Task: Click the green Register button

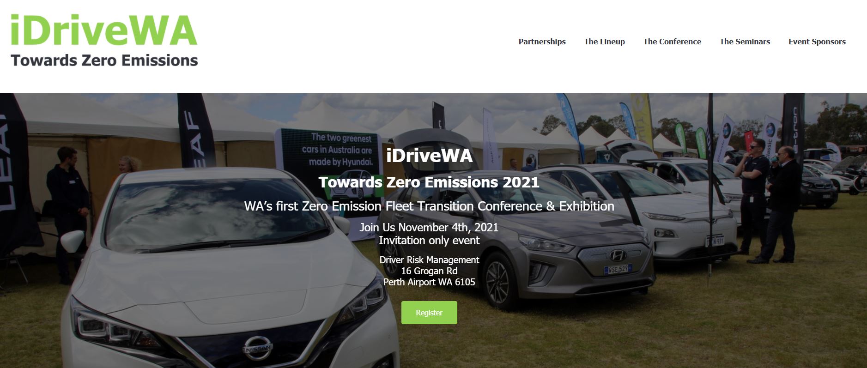Action: (429, 313)
